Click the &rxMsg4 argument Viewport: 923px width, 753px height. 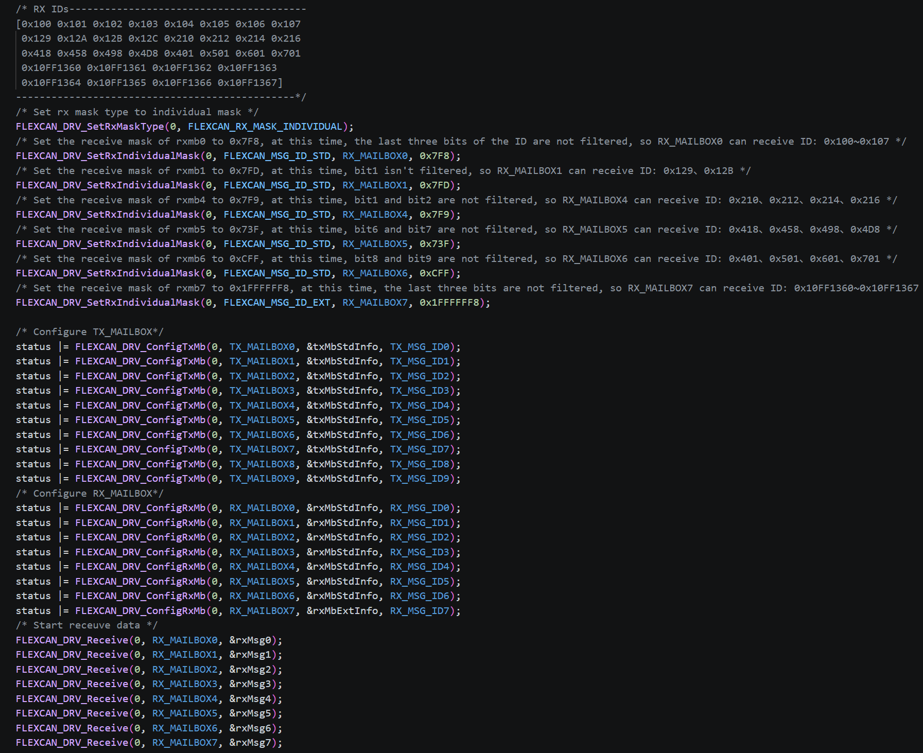pos(250,699)
